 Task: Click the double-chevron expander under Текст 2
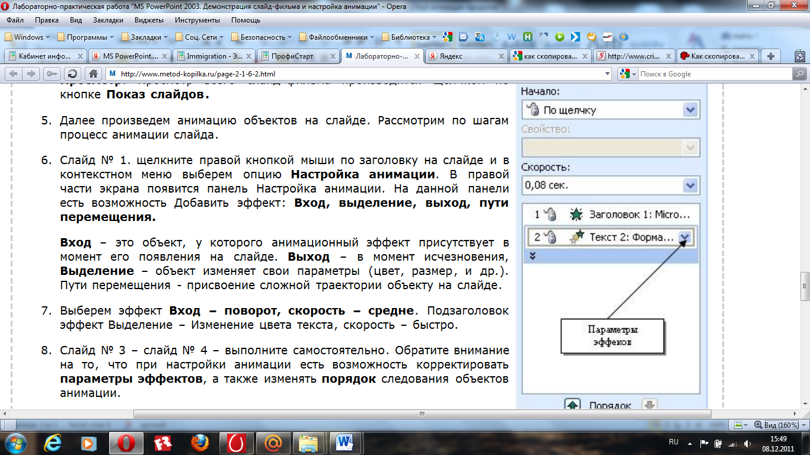point(532,256)
